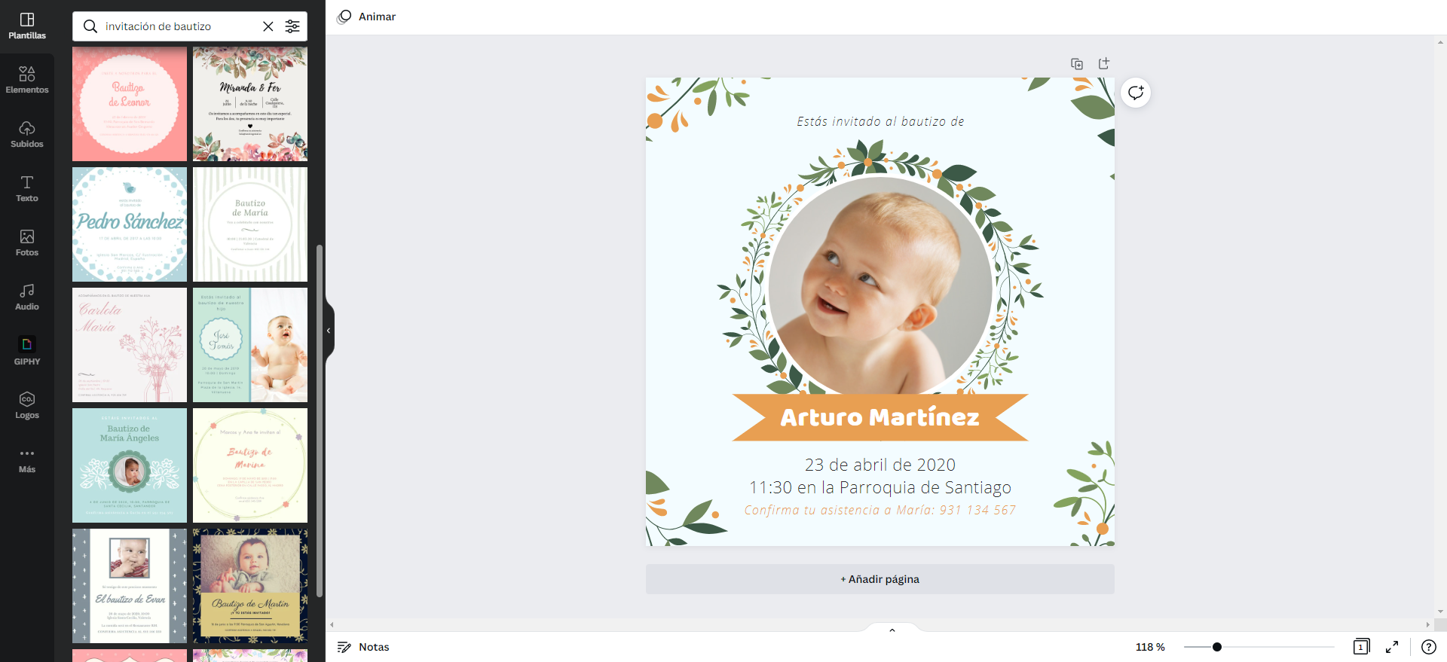Select the Bautizo de María Ángeles template

(130, 465)
